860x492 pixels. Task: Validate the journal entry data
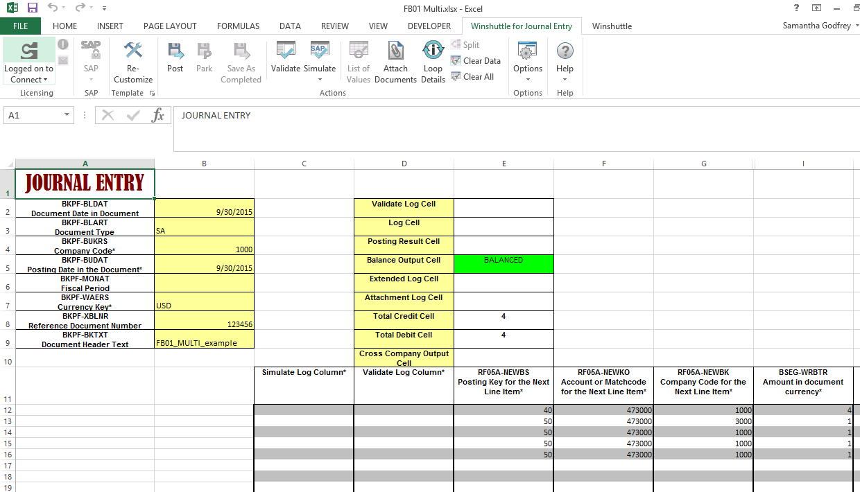pyautogui.click(x=286, y=57)
